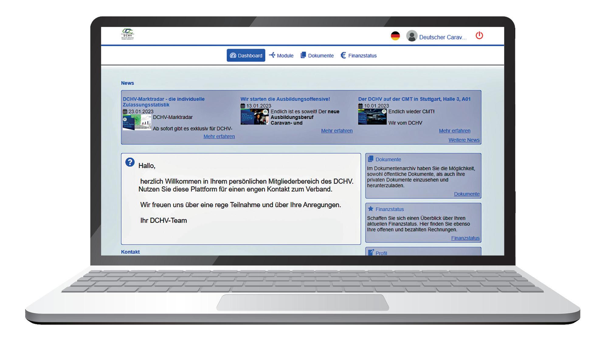This screenshot has height=353, width=608.
Task: Open Dokumente in the navigation bar
Action: pyautogui.click(x=317, y=56)
